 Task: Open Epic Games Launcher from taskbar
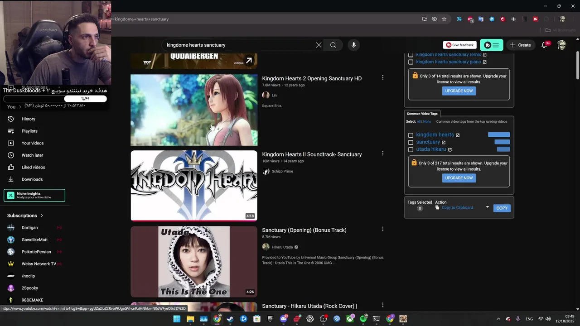tap(270, 319)
